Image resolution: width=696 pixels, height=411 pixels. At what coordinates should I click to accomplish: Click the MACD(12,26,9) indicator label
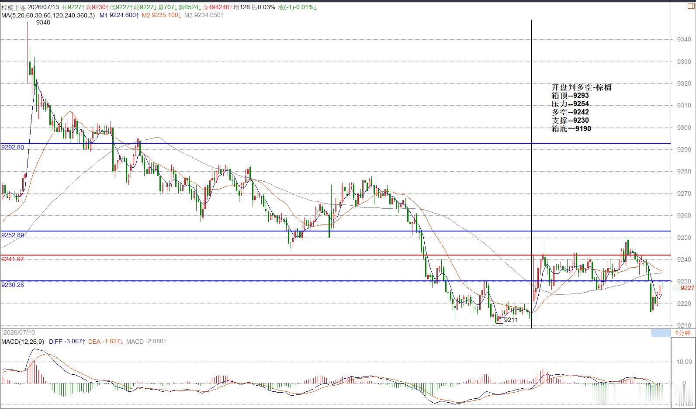23,342
